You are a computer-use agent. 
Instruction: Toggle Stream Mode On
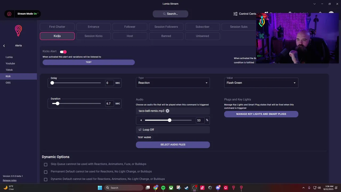(x=28, y=14)
